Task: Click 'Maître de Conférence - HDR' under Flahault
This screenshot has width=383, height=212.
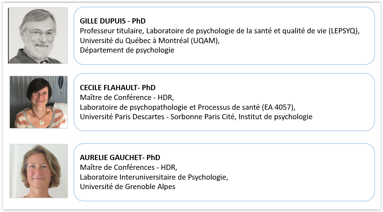Action: point(126,97)
